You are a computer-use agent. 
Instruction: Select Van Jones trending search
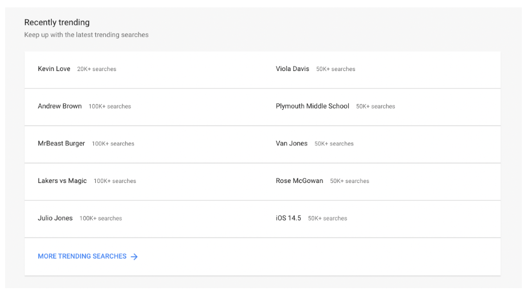tap(292, 144)
